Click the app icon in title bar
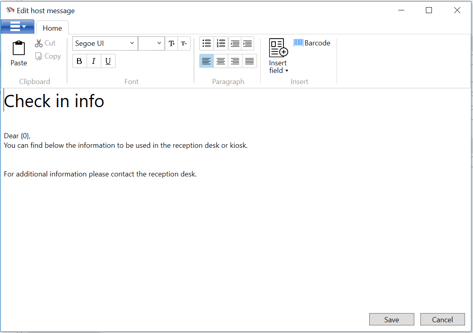The image size is (473, 333). click(10, 10)
